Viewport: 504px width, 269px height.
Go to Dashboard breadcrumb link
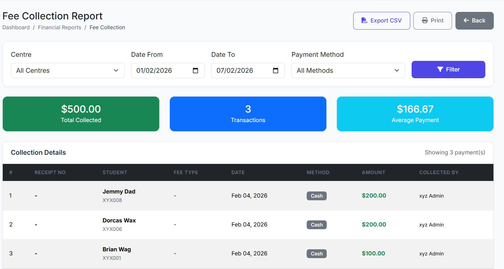click(16, 28)
